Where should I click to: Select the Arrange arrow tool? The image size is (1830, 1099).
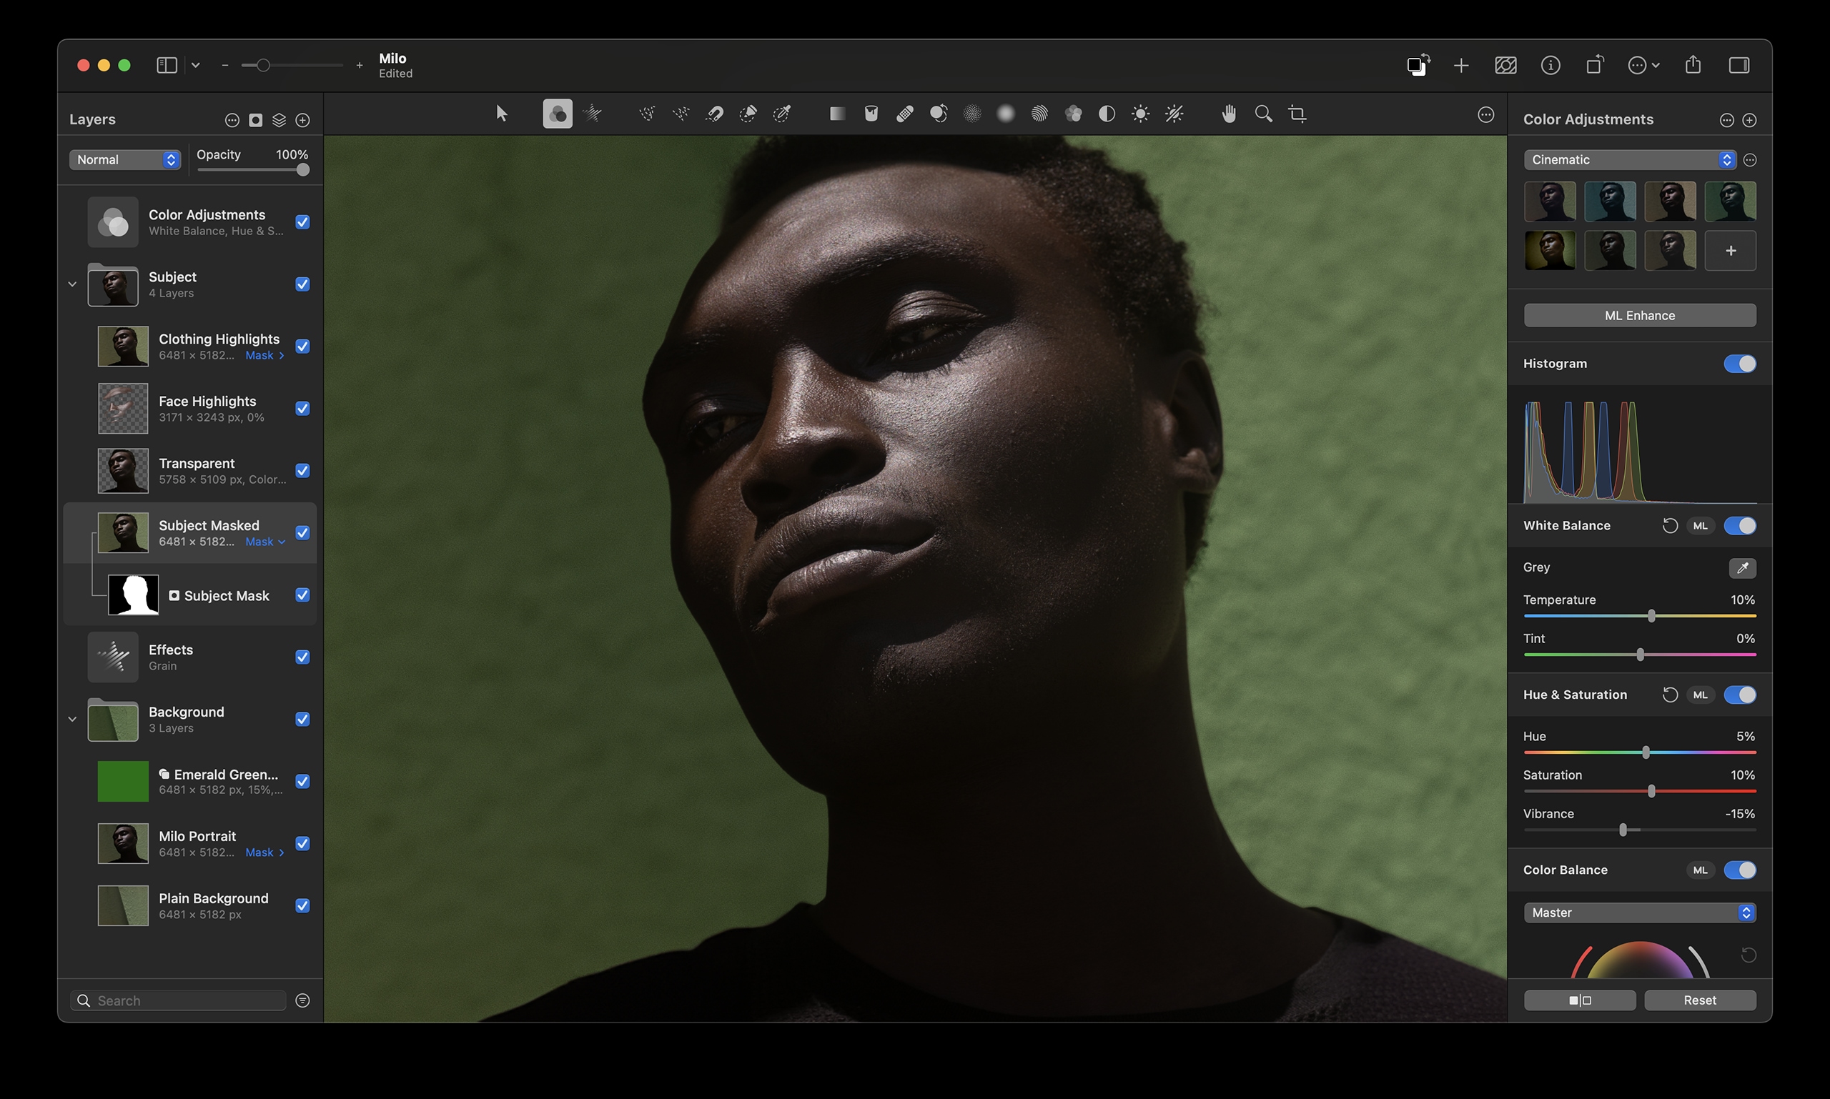pos(502,114)
